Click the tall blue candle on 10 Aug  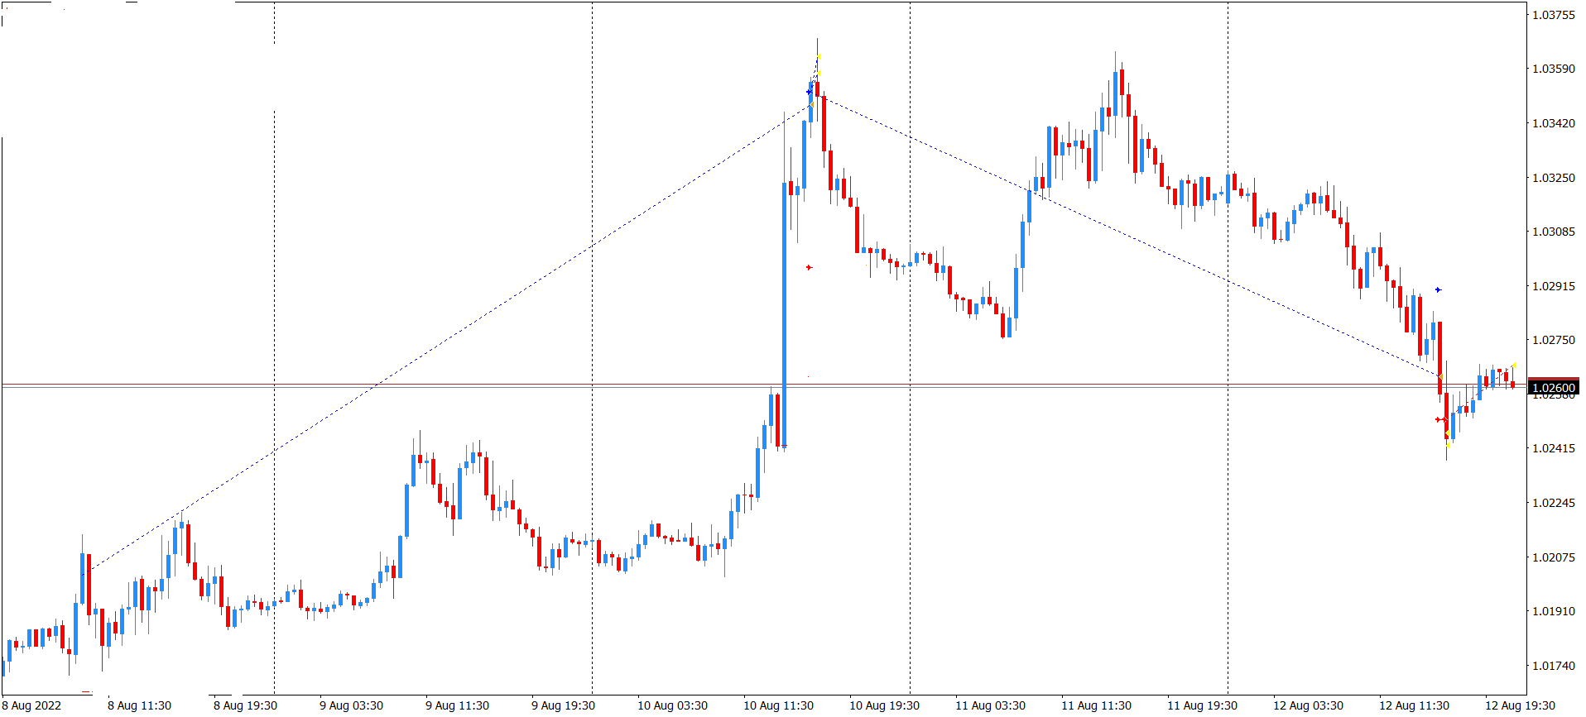coord(785,314)
